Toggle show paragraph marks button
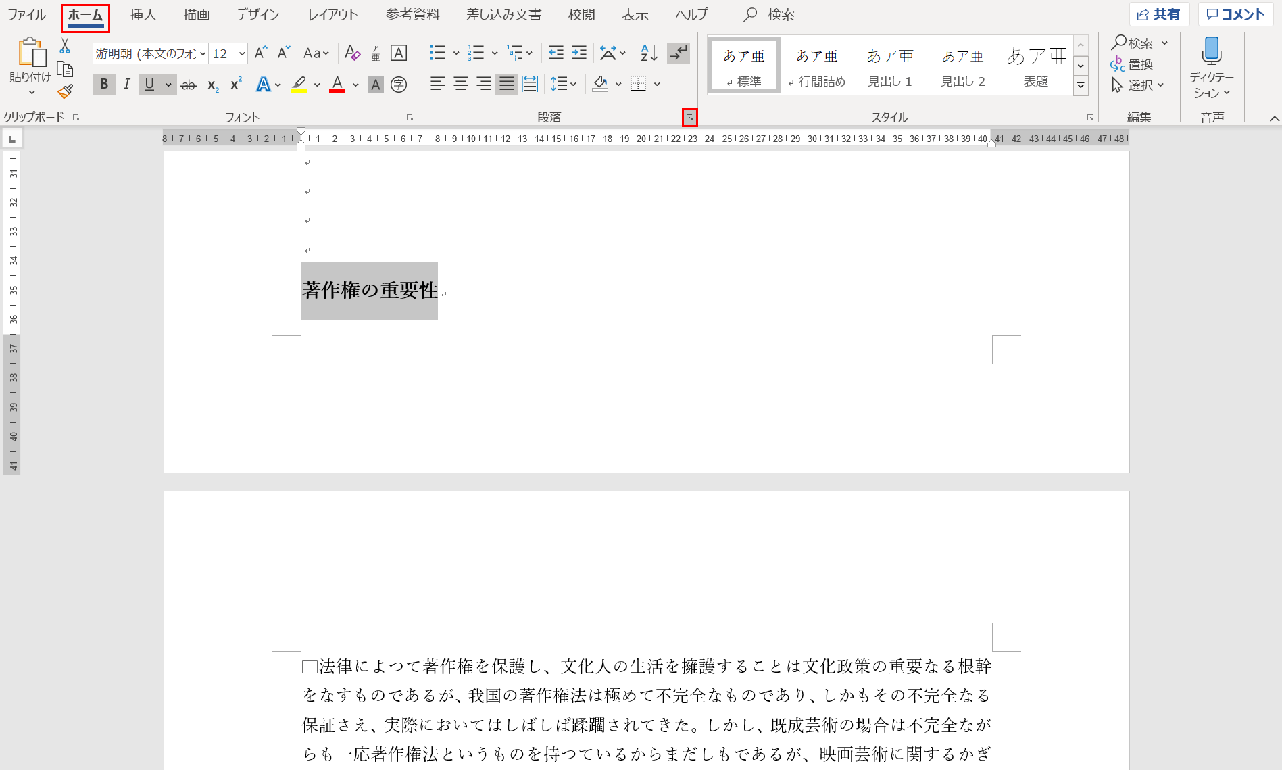1282x770 pixels. (679, 53)
